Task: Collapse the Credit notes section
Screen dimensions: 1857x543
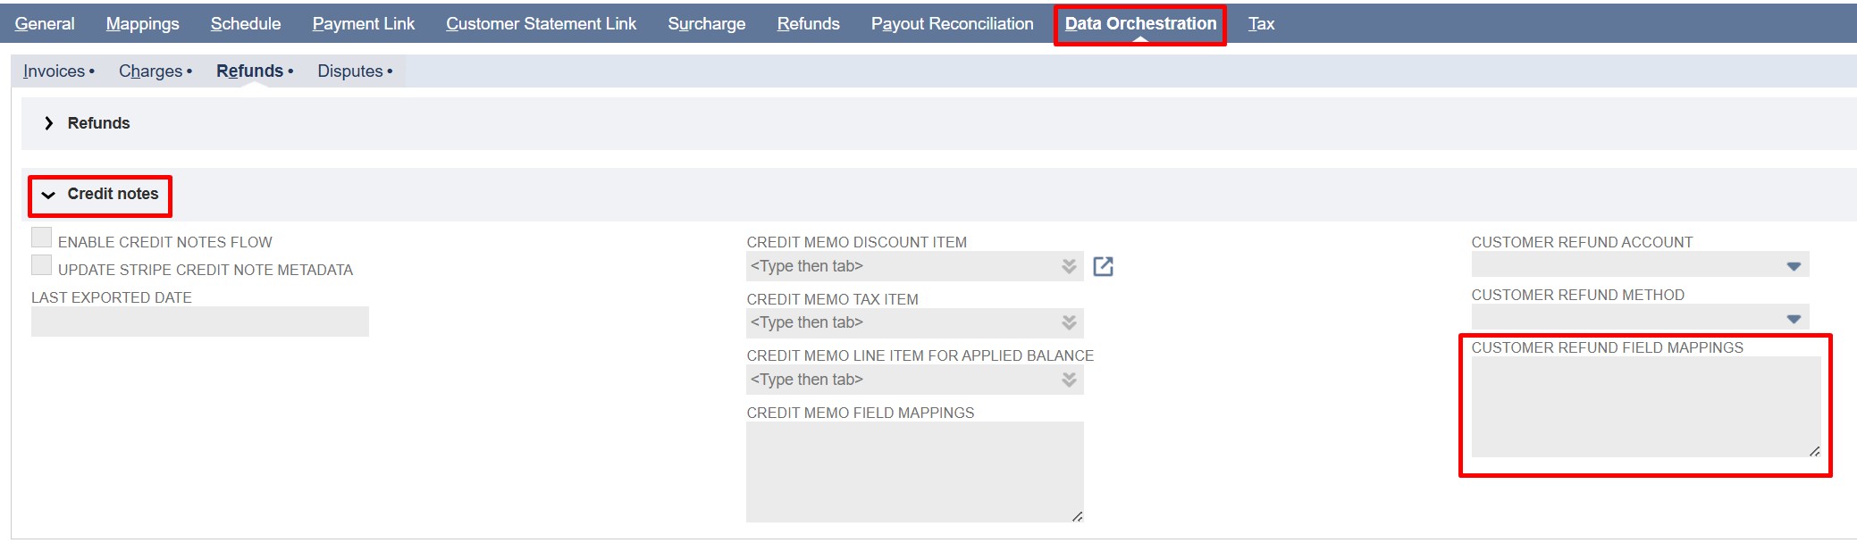Action: pos(49,195)
